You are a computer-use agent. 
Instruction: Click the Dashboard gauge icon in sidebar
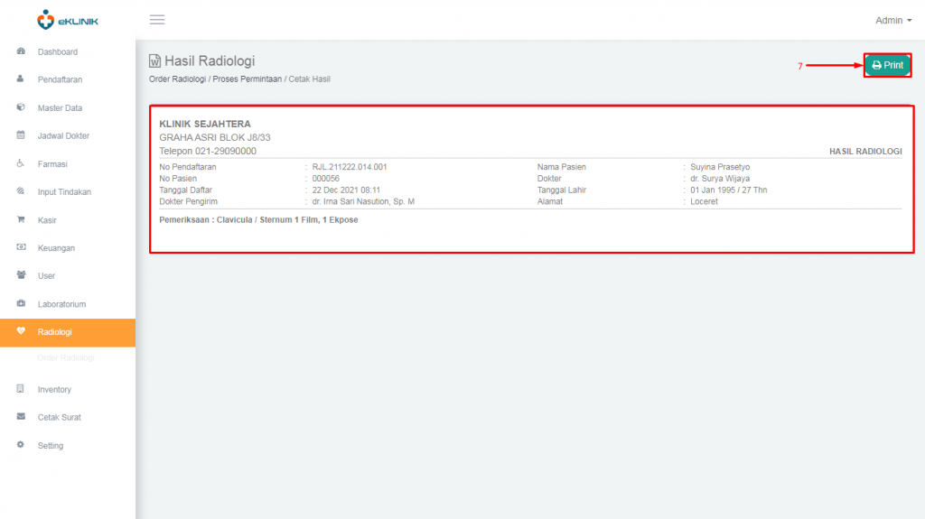pyautogui.click(x=21, y=51)
